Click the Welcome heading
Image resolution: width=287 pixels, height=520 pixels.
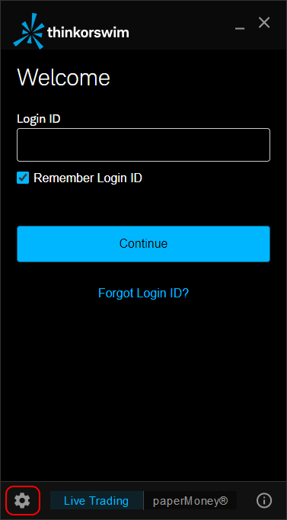[63, 77]
